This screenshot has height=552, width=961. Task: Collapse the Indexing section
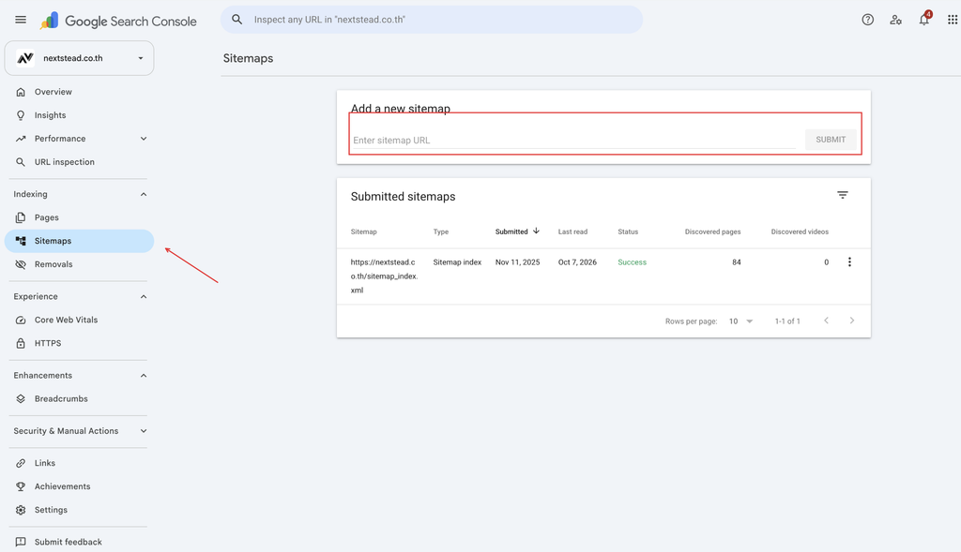(144, 194)
